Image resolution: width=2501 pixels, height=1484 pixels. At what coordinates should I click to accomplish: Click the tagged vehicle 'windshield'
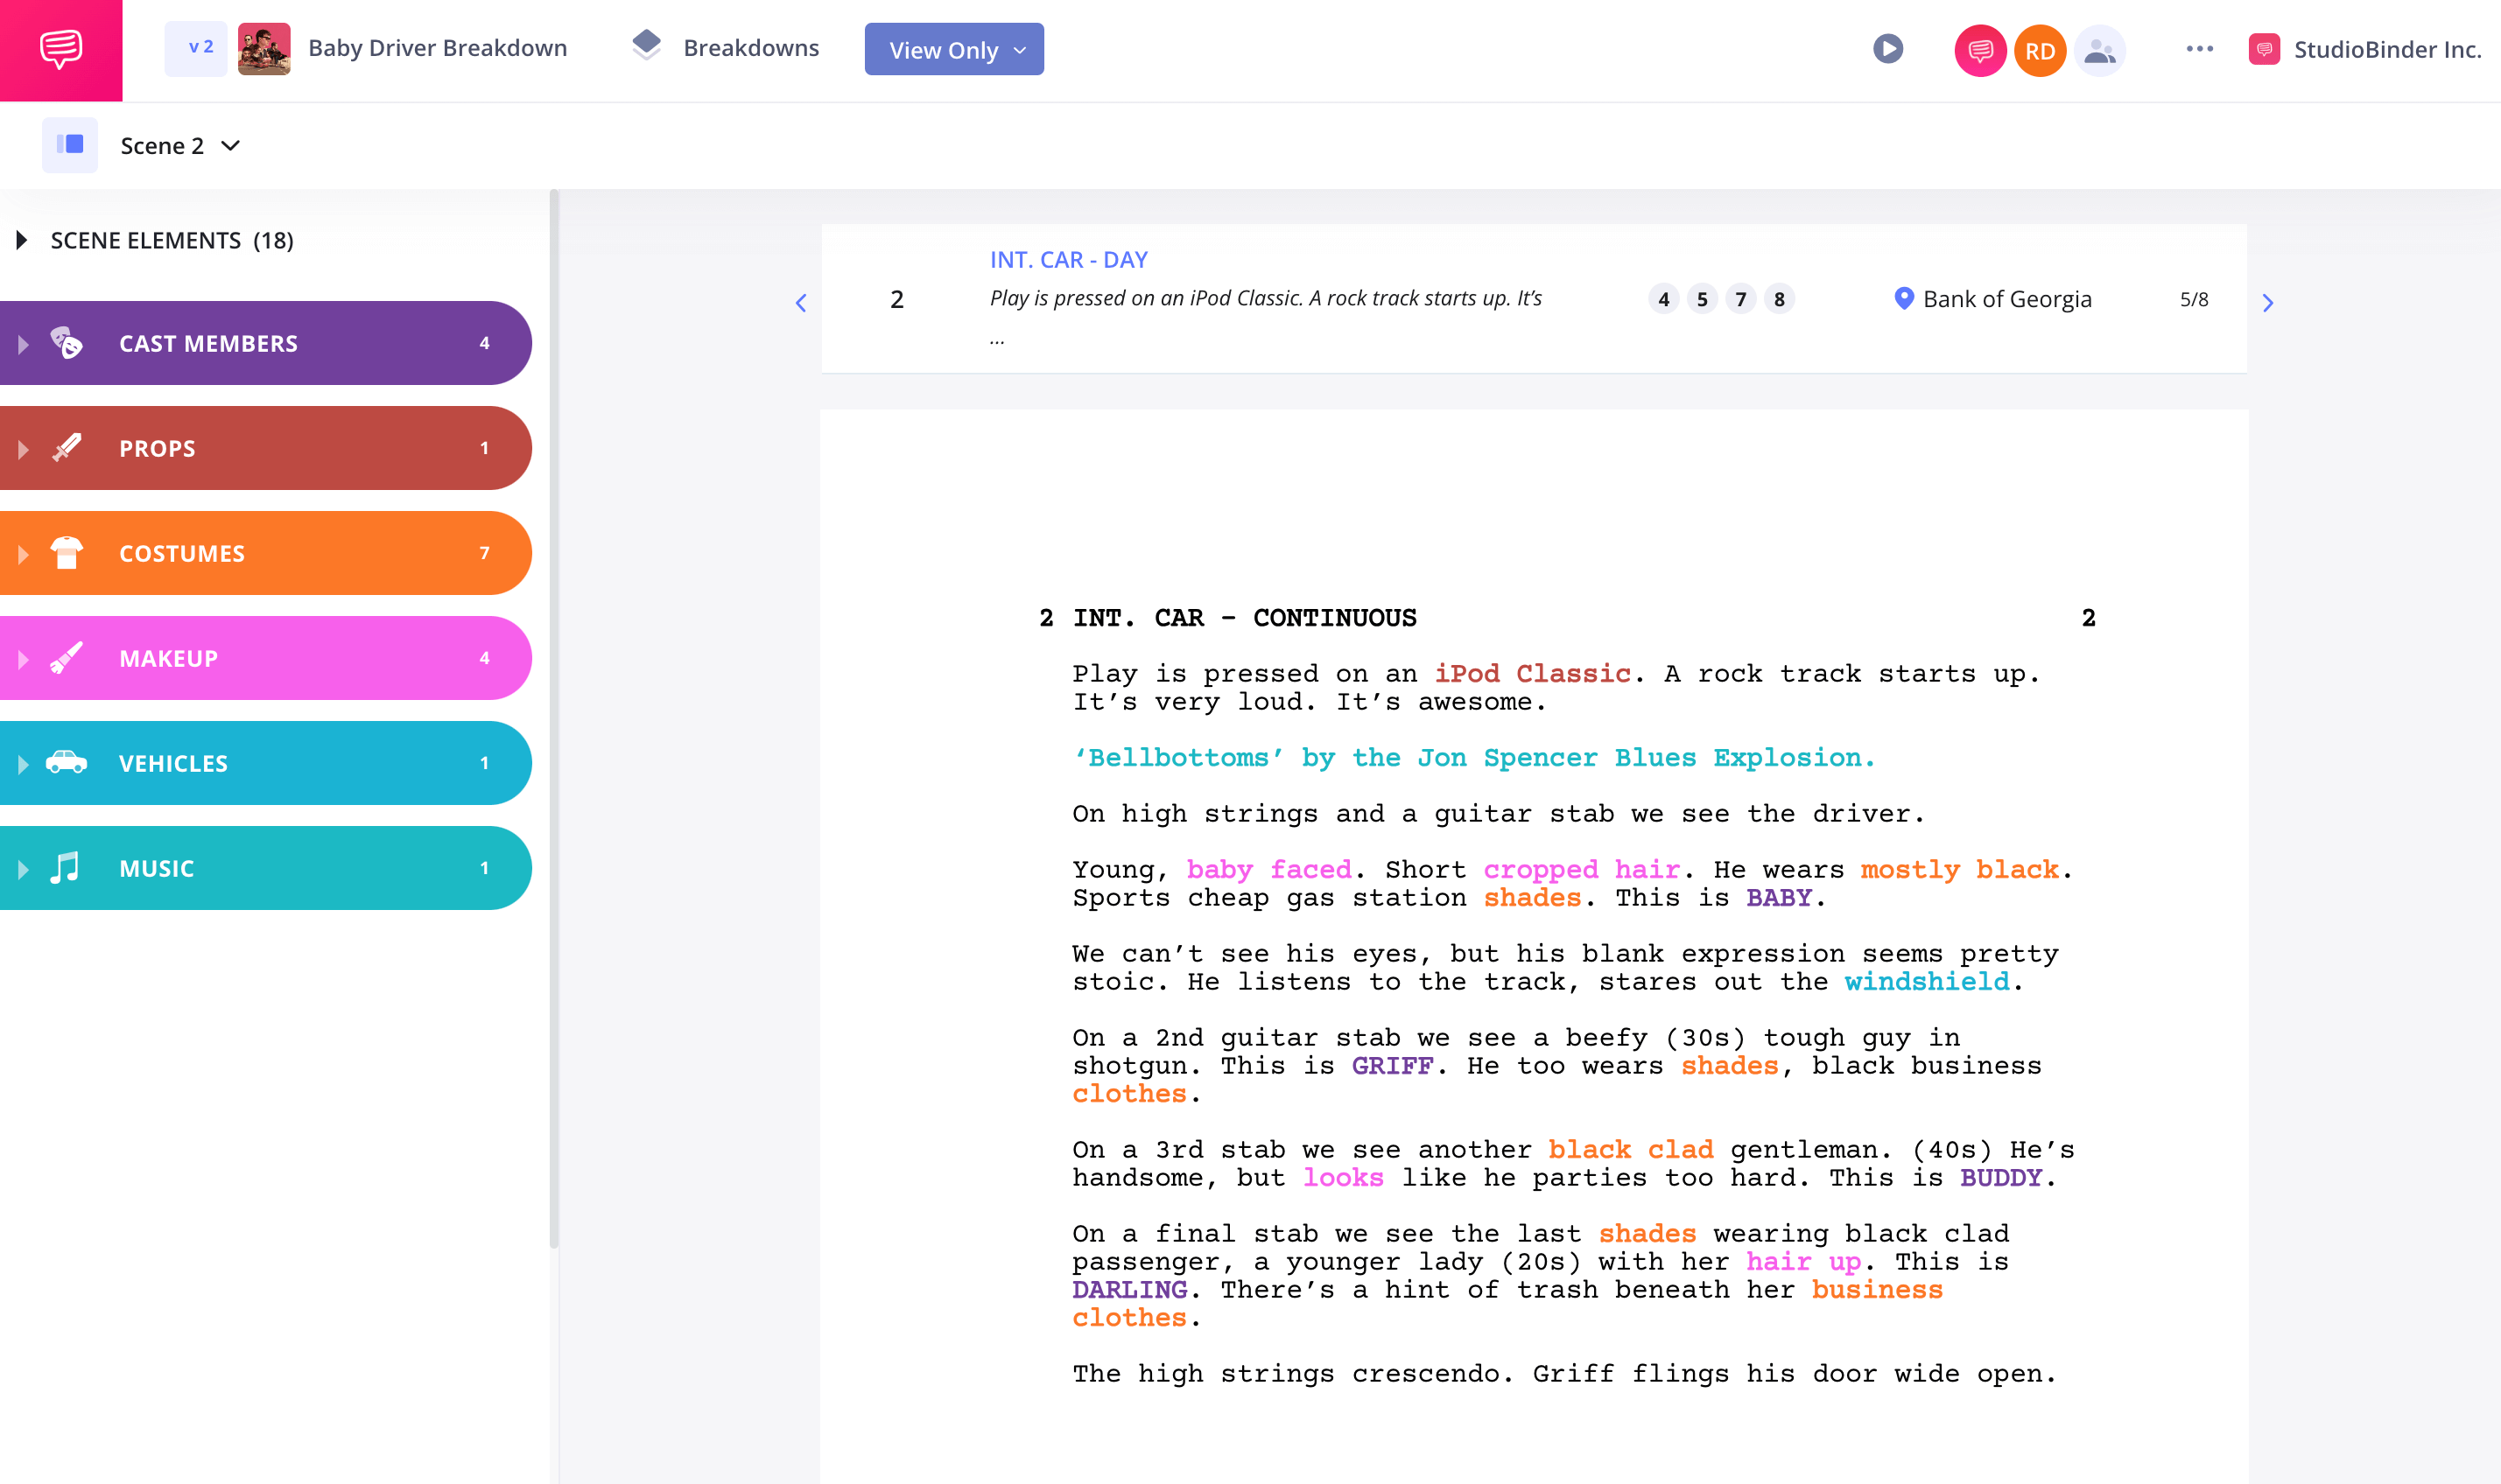(1926, 981)
